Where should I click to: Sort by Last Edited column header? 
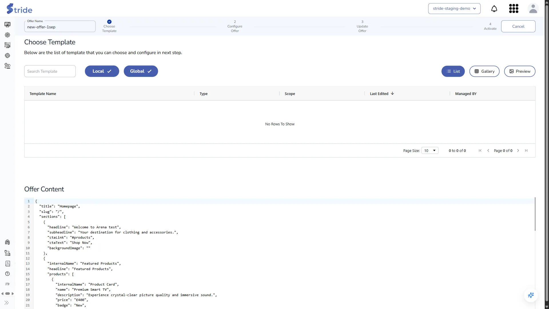379,94
